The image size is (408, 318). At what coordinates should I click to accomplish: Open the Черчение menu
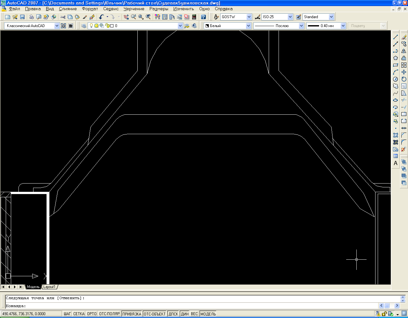pyautogui.click(x=134, y=9)
